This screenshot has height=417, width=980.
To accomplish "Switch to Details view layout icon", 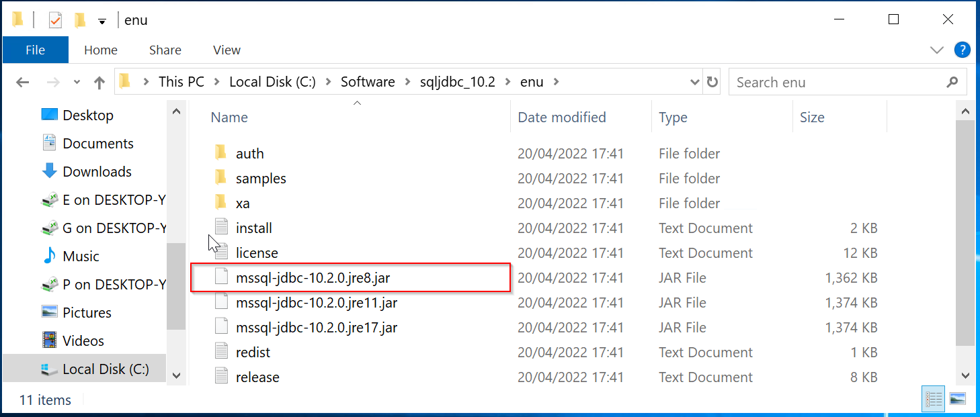I will coord(934,399).
